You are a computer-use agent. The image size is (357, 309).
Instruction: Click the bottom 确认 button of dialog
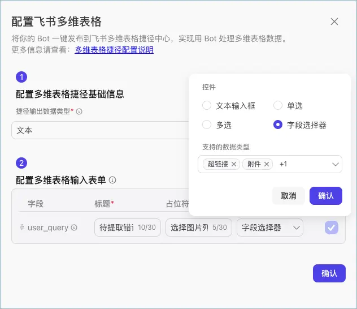329,273
